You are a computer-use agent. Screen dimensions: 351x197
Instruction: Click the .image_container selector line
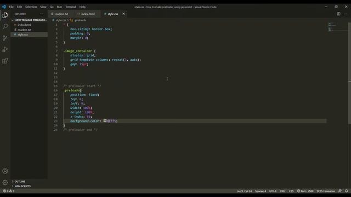pyautogui.click(x=79, y=51)
